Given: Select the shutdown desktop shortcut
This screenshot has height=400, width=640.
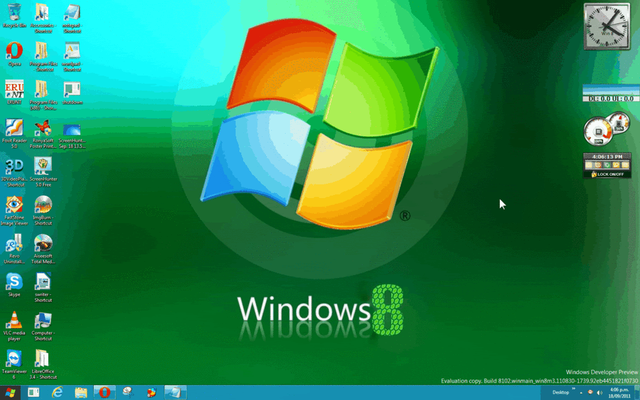Looking at the screenshot, I should (x=72, y=92).
